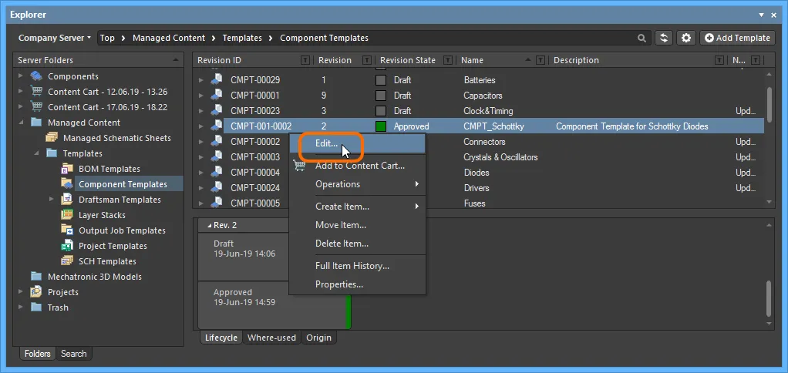Collapse the Managed Content node

click(x=21, y=123)
